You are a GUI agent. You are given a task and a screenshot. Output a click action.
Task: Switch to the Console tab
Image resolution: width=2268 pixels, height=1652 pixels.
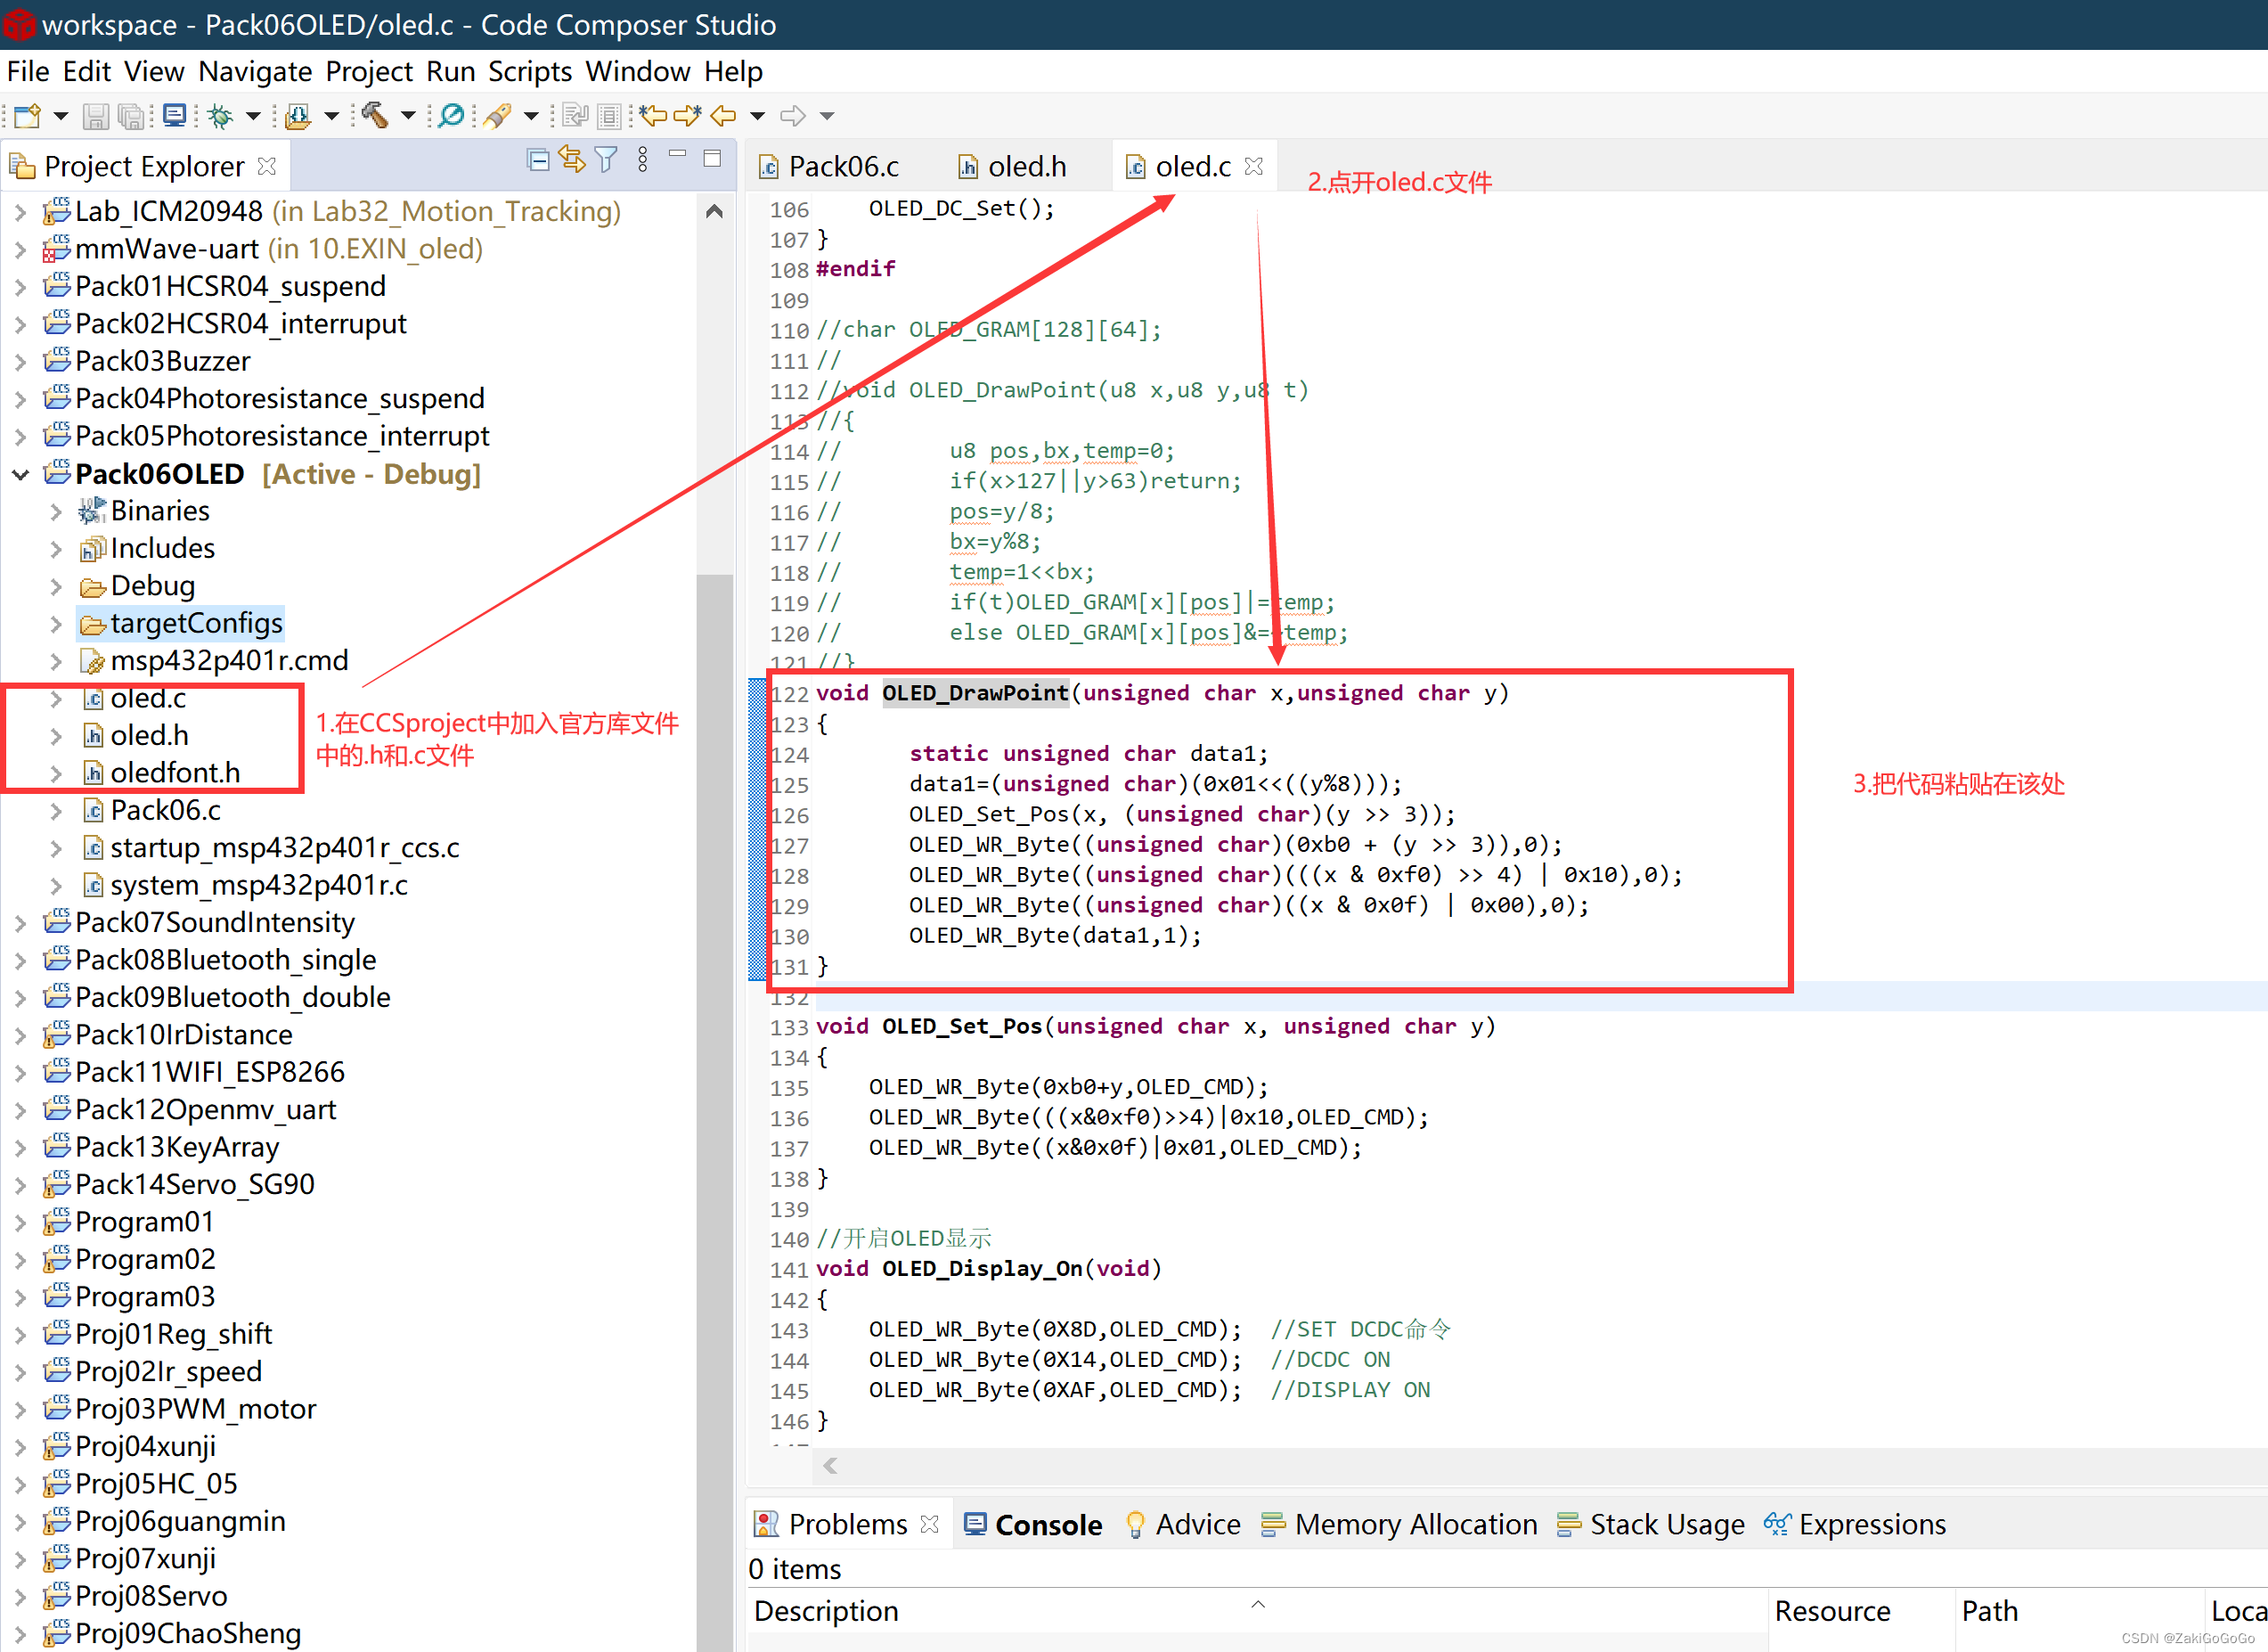click(1046, 1525)
